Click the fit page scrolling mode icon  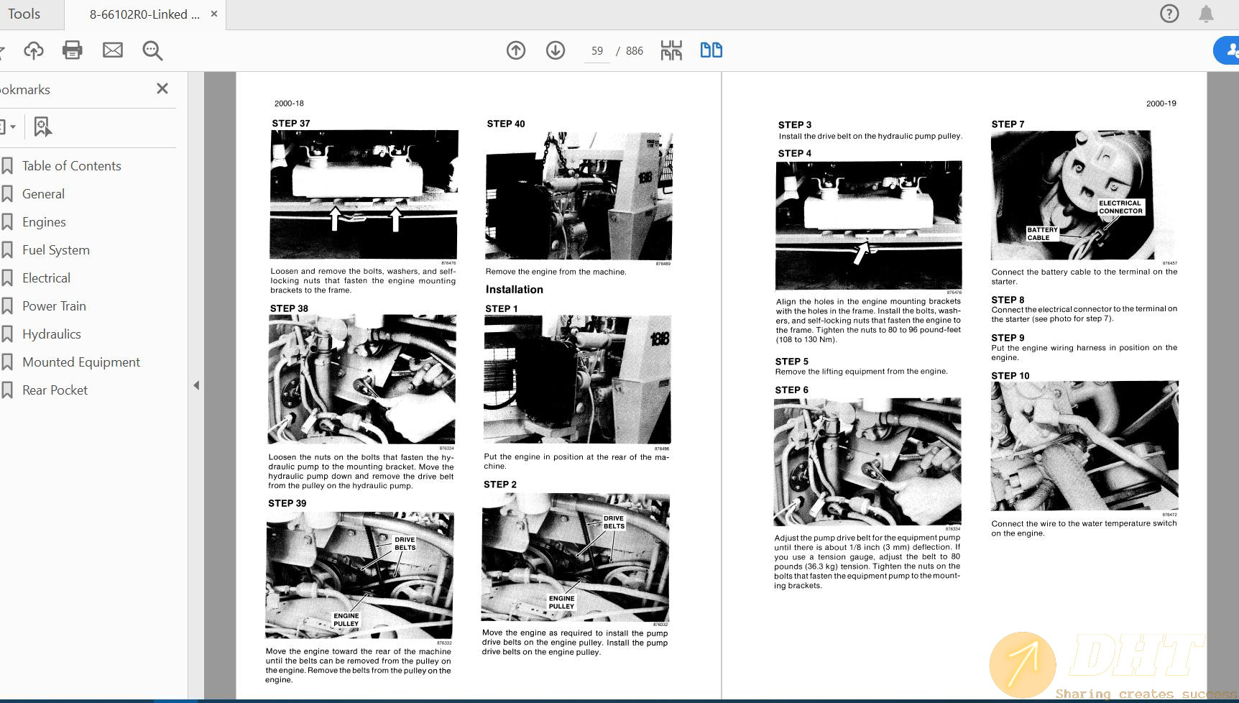pos(671,50)
